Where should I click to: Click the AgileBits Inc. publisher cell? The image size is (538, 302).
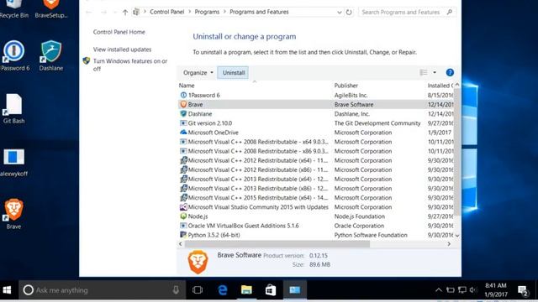pyautogui.click(x=351, y=95)
